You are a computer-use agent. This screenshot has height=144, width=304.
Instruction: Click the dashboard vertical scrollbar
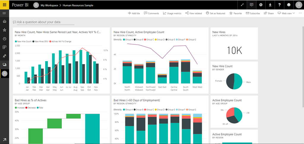coord(303,67)
